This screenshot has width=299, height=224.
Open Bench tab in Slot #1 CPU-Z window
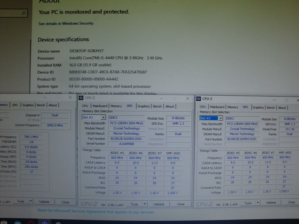pyautogui.click(x=157, y=106)
